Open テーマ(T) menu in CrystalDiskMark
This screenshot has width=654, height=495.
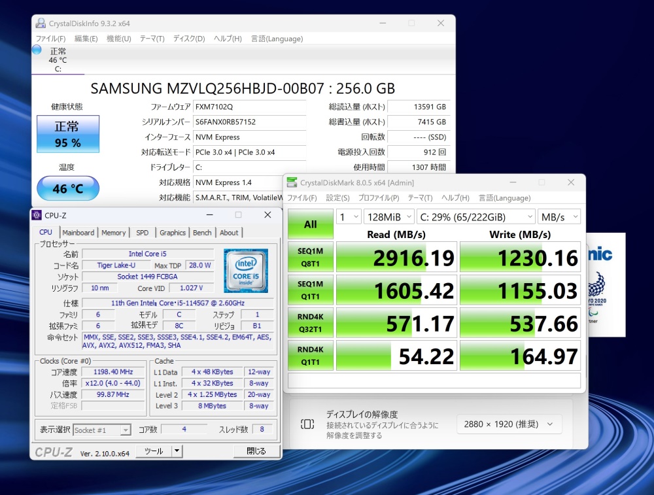click(420, 198)
